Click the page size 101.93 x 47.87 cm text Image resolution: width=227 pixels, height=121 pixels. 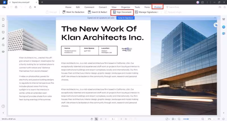(9, 119)
